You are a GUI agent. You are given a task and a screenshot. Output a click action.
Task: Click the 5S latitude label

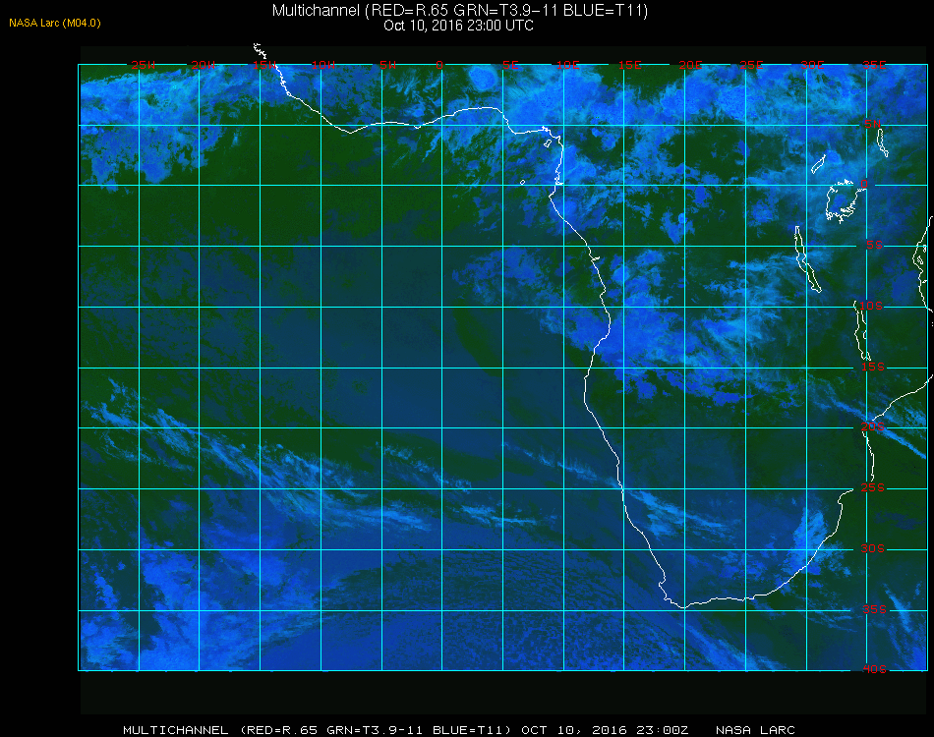click(874, 245)
